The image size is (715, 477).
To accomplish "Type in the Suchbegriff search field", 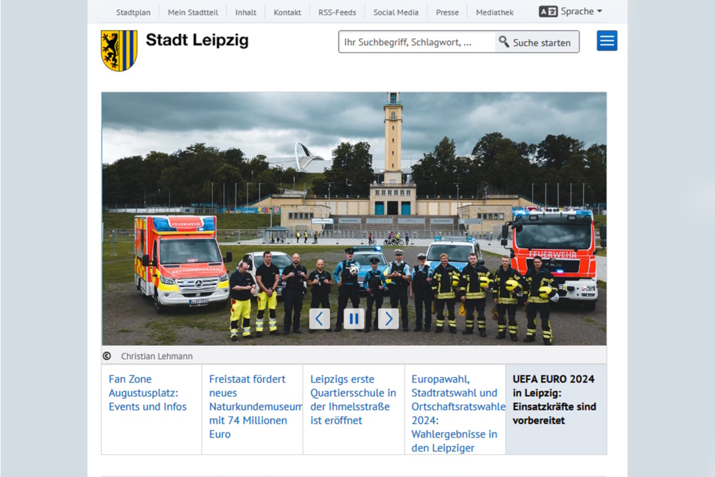I will [417, 42].
